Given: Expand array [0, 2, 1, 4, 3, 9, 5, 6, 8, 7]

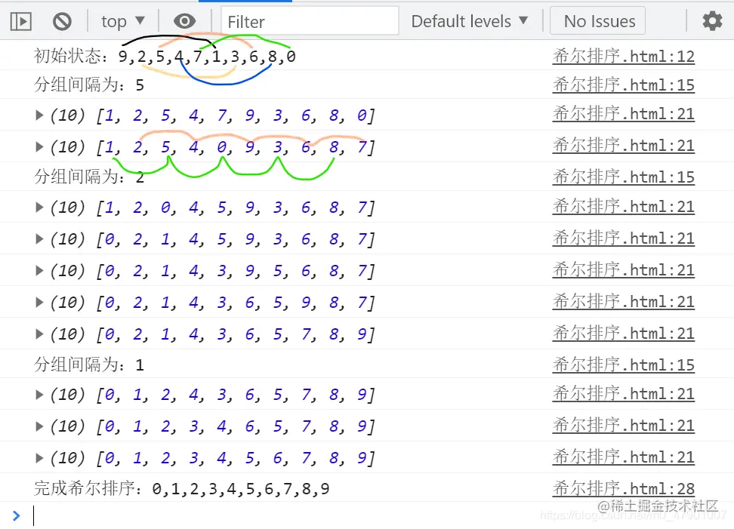Looking at the screenshot, I should click(x=39, y=270).
